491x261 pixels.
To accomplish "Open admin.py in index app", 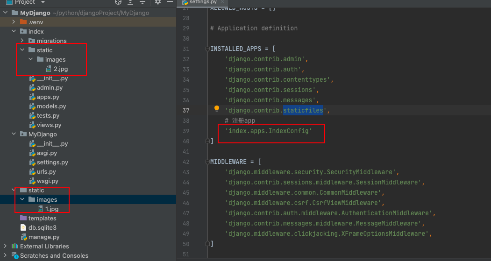I will pos(50,88).
